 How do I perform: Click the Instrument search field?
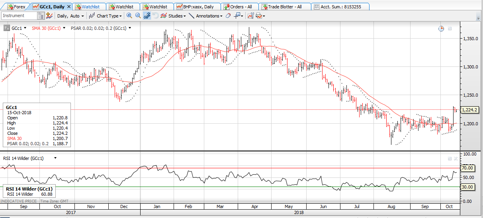[x=19, y=16]
